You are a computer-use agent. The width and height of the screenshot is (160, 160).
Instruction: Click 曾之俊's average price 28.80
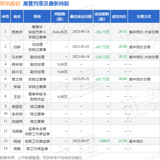pos(123,79)
